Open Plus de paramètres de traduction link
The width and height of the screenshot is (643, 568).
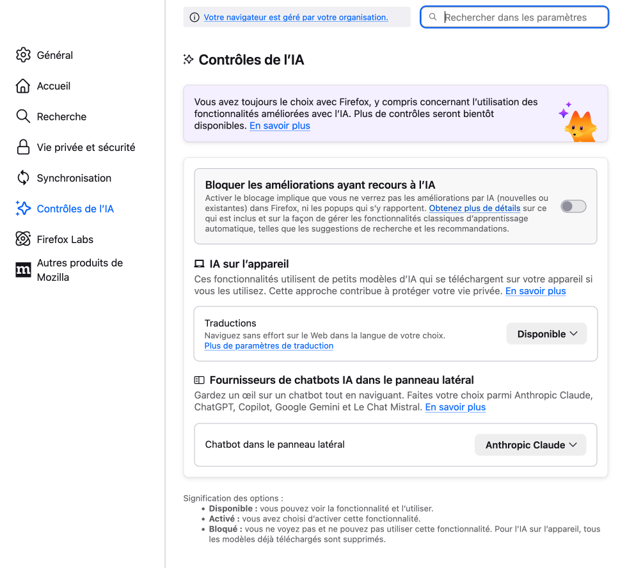[269, 346]
